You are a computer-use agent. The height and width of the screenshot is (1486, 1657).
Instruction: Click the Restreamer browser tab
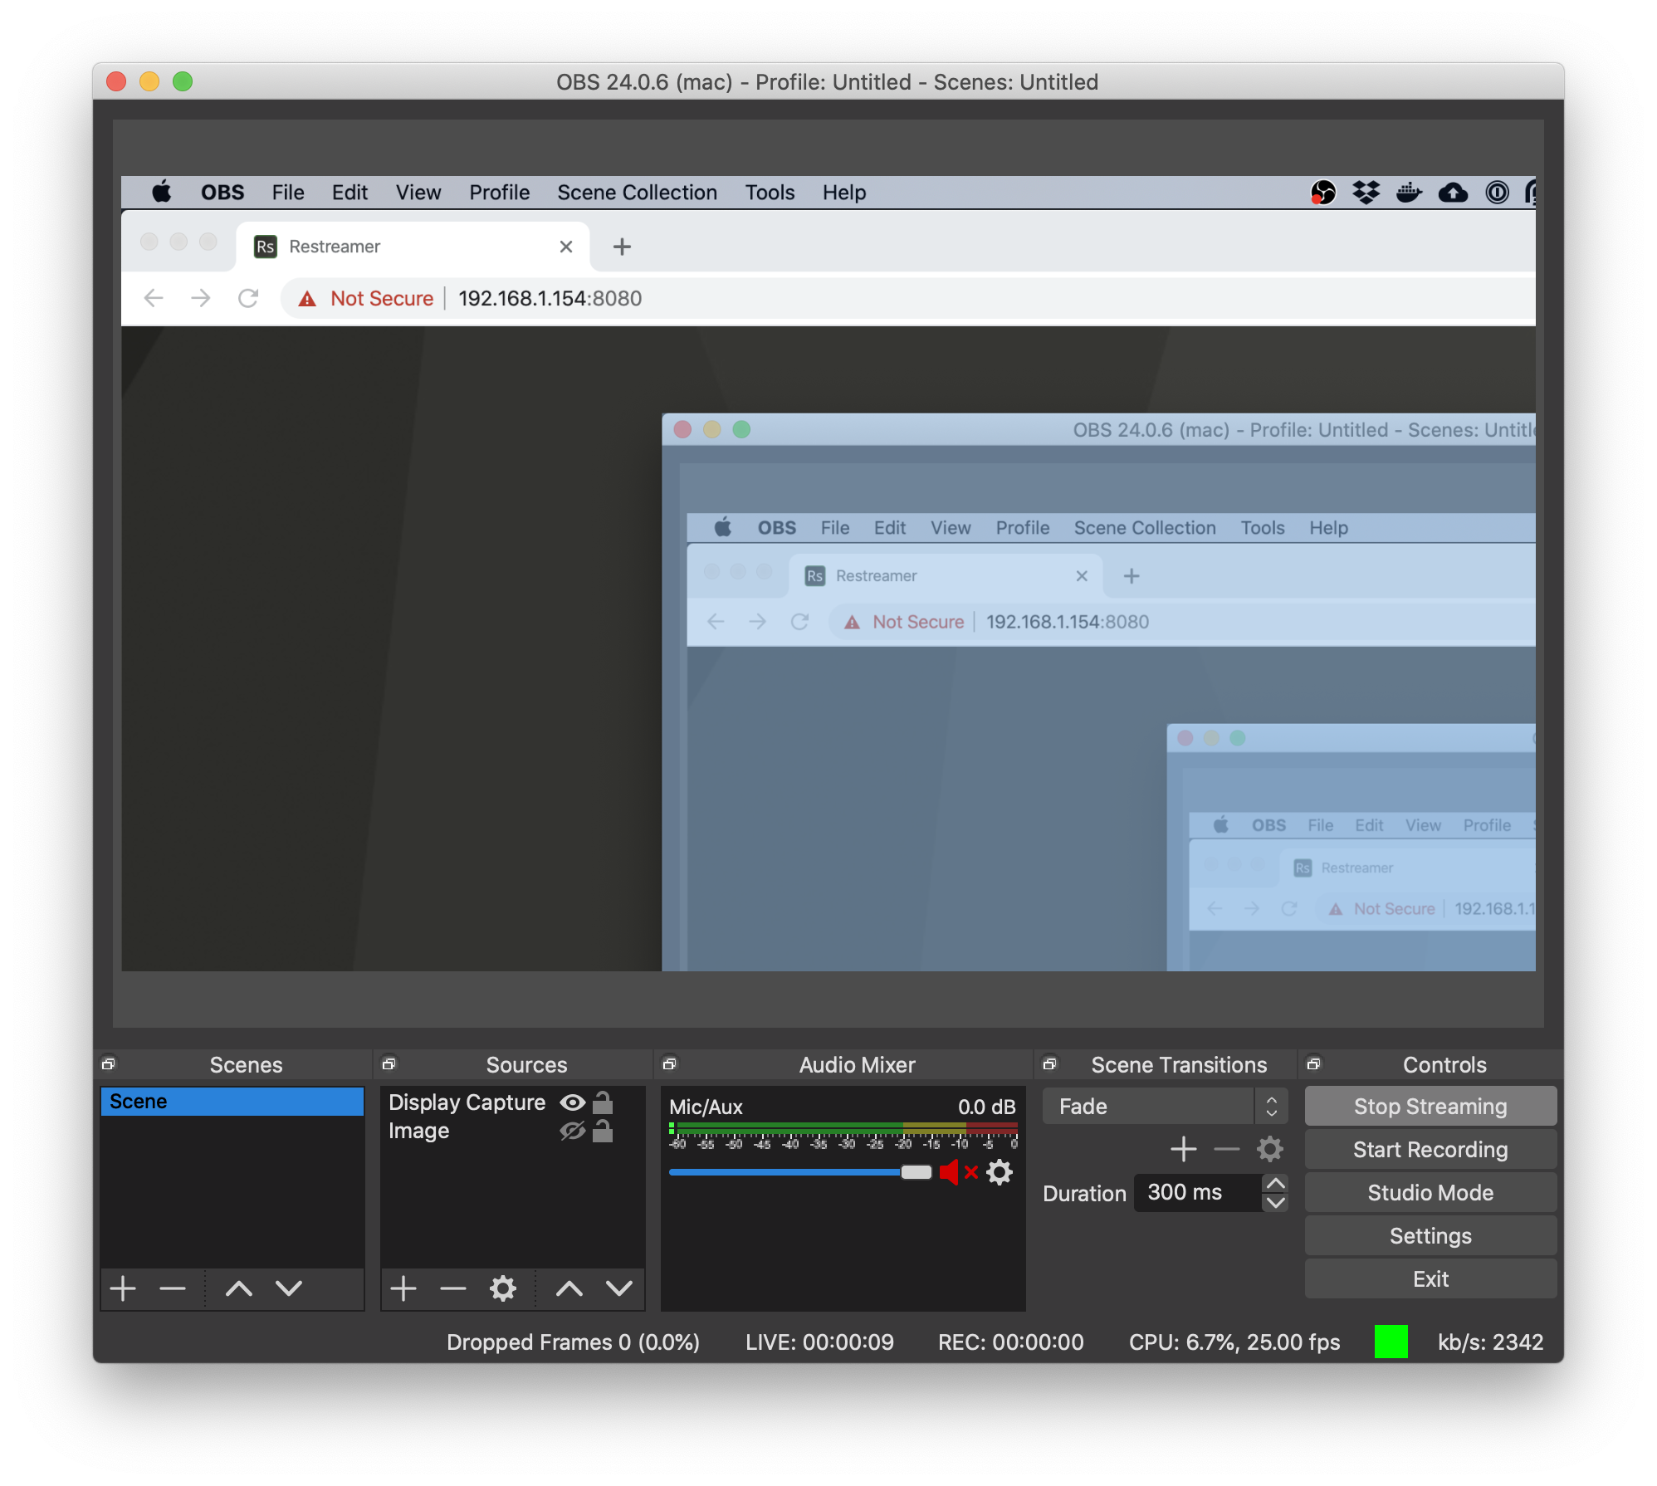[402, 244]
